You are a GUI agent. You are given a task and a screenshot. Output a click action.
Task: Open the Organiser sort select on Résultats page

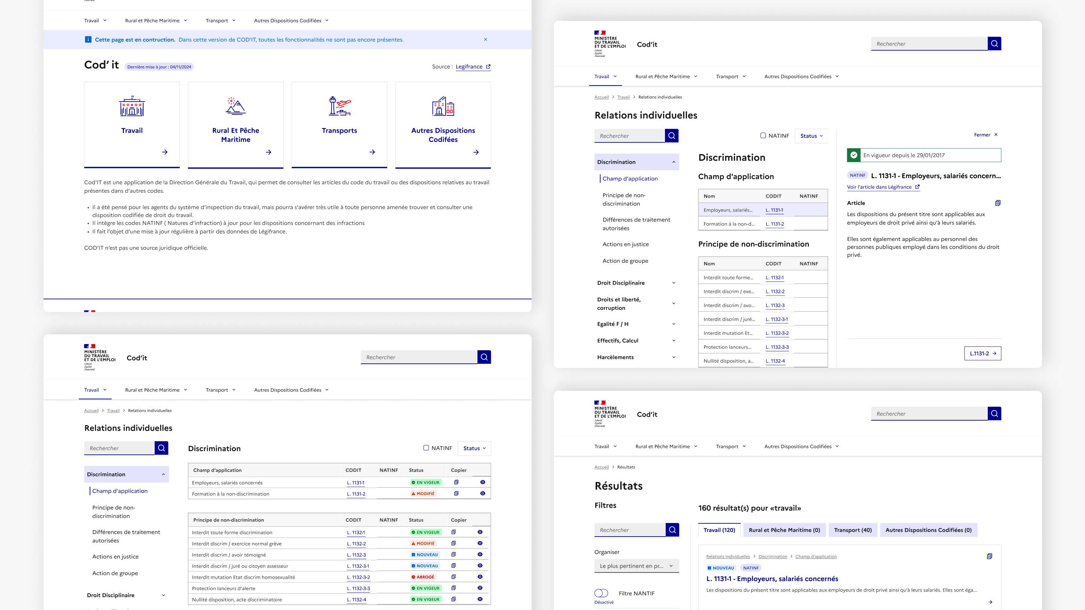click(636, 566)
